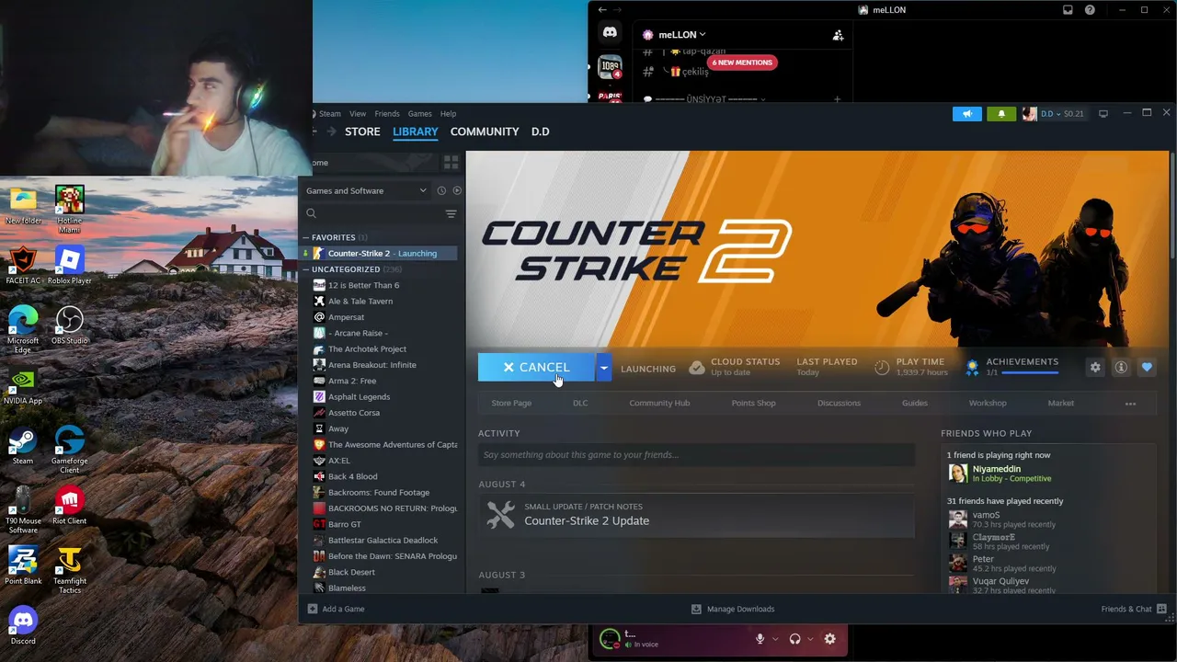
Task: Open the Store Page link
Action: (511, 404)
